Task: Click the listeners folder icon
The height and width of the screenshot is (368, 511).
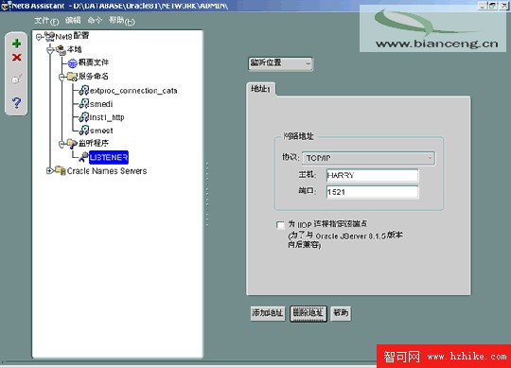Action: click(72, 143)
